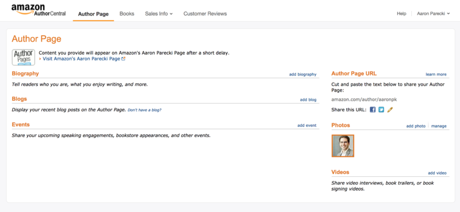
Task: Click the amazon.com/author/aaronpk URL text
Action: [x=364, y=100]
